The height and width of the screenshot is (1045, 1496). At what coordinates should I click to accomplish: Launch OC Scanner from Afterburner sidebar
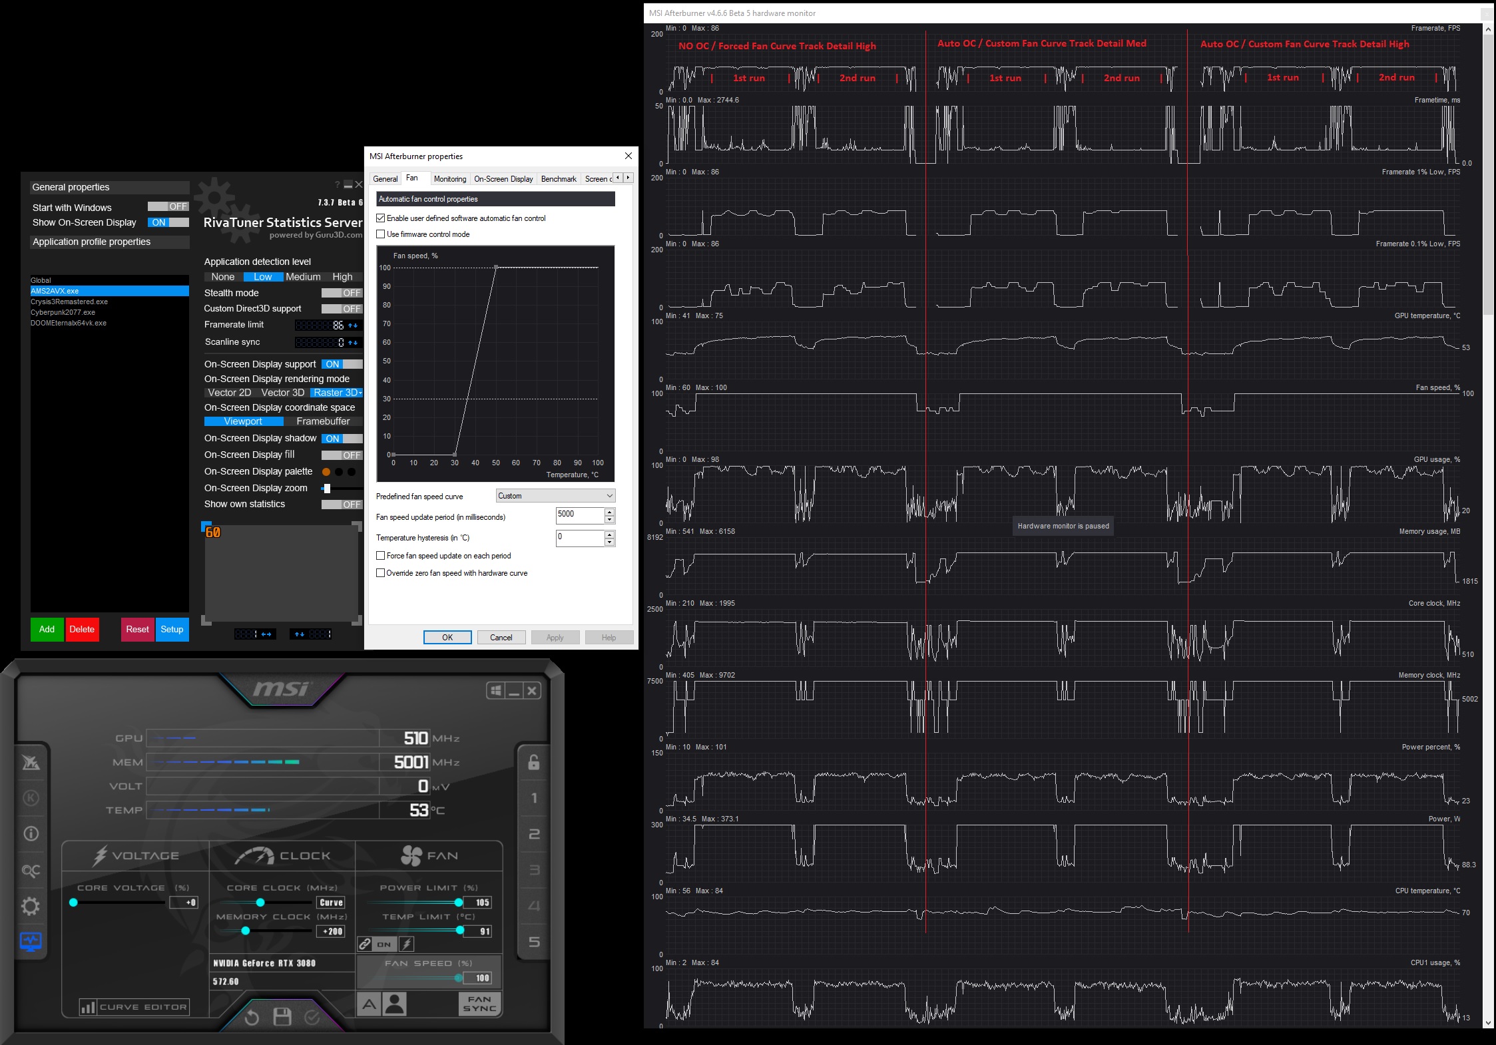(x=31, y=870)
